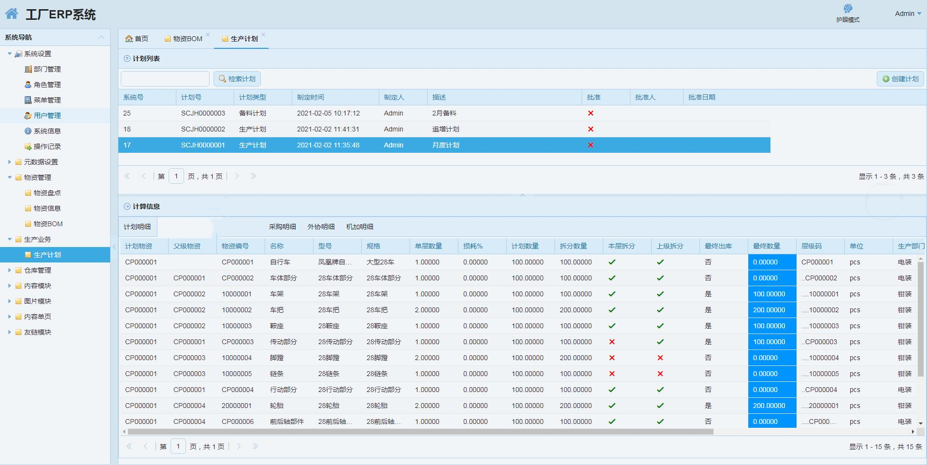Click detail grid page number field

[178, 447]
